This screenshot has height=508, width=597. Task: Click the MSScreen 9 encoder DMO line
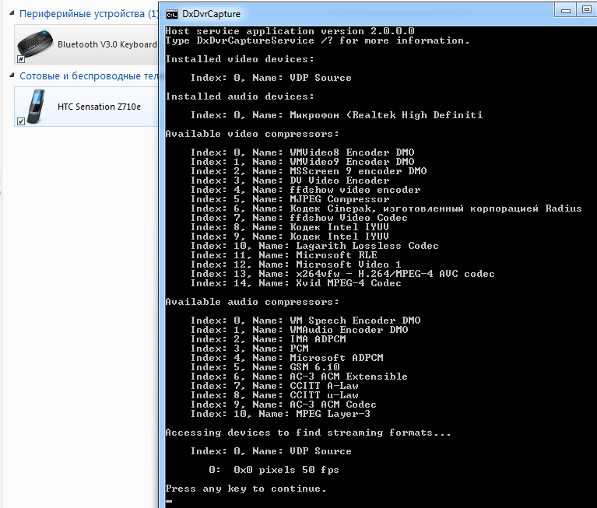click(308, 171)
